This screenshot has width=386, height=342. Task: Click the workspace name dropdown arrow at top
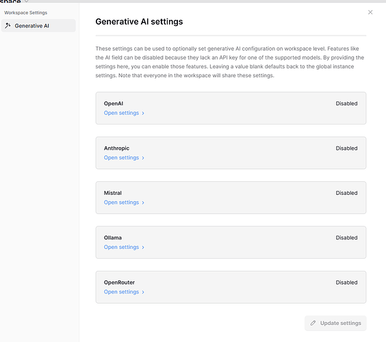click(x=26, y=1)
